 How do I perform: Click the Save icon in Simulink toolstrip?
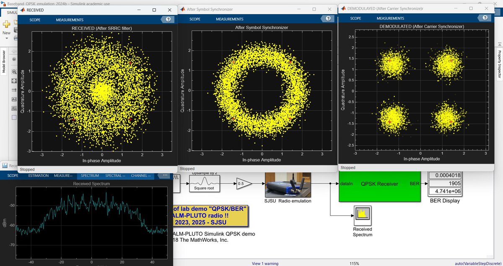[16, 30]
